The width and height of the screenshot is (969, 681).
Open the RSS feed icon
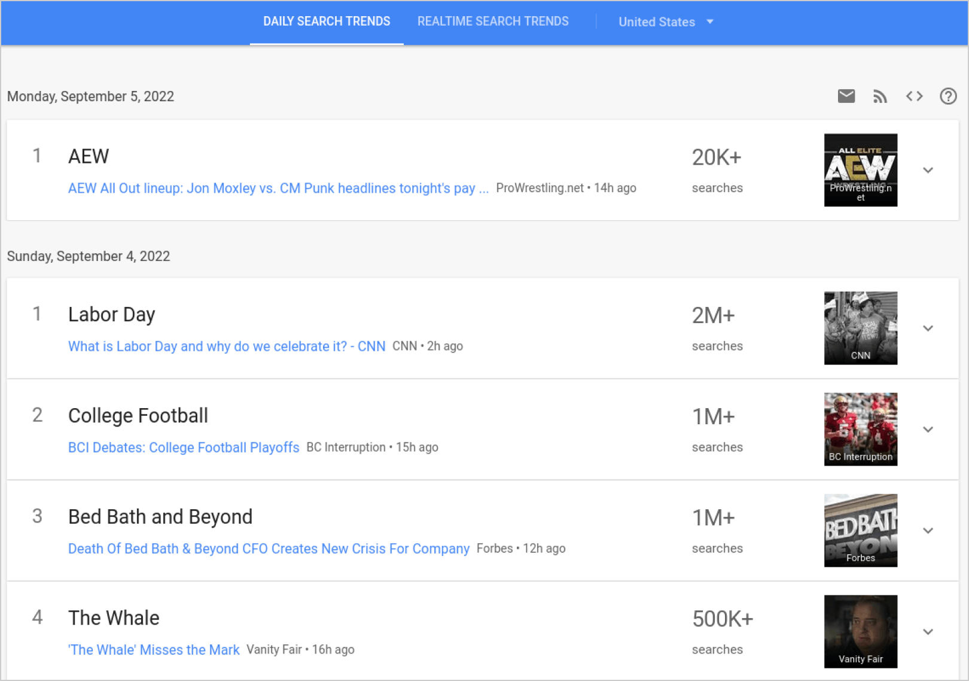pos(880,96)
